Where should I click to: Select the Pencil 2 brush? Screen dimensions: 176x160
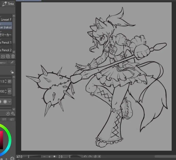pos(6,49)
